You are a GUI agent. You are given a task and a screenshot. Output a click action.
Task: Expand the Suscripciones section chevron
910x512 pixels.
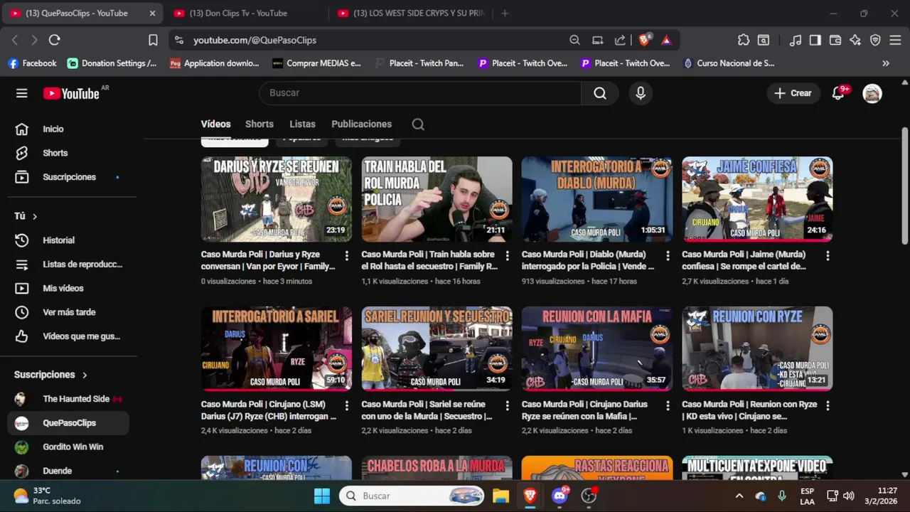[x=85, y=375]
